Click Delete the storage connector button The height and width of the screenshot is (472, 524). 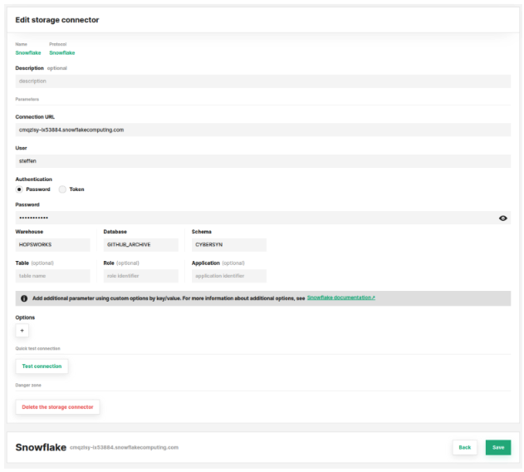tap(57, 407)
